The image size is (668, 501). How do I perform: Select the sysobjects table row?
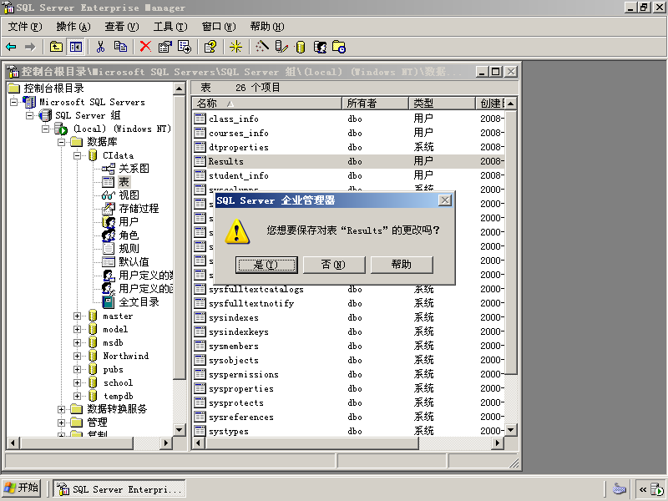click(348, 360)
